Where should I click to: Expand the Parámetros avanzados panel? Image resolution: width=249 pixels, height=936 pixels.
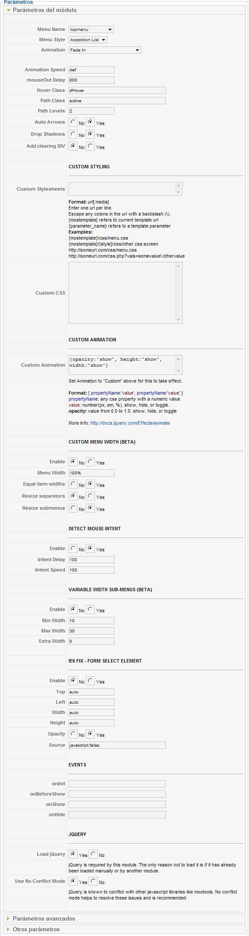point(44,918)
